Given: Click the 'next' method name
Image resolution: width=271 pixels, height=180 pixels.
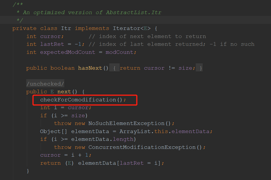Looking at the screenshot, I should point(64,92).
